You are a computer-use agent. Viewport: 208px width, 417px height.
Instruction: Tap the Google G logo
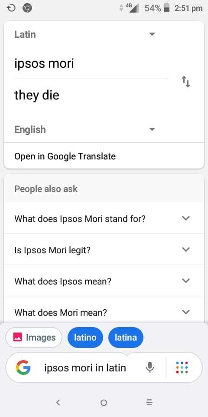pyautogui.click(x=23, y=367)
